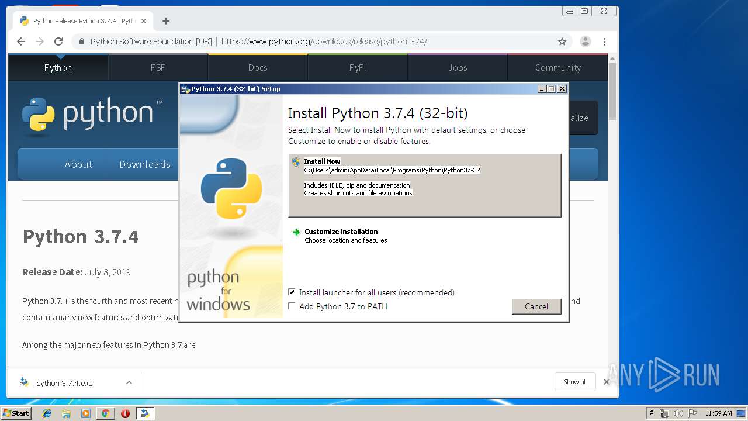This screenshot has width=748, height=421.
Task: Open the Jobs site tab
Action: [458, 67]
